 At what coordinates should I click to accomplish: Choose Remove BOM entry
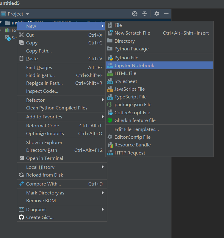point(62,200)
